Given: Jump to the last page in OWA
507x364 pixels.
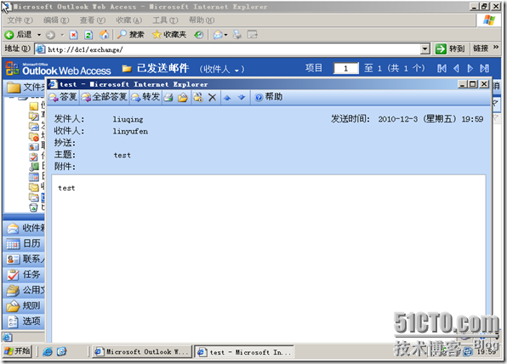Looking at the screenshot, I should pyautogui.click(x=484, y=69).
